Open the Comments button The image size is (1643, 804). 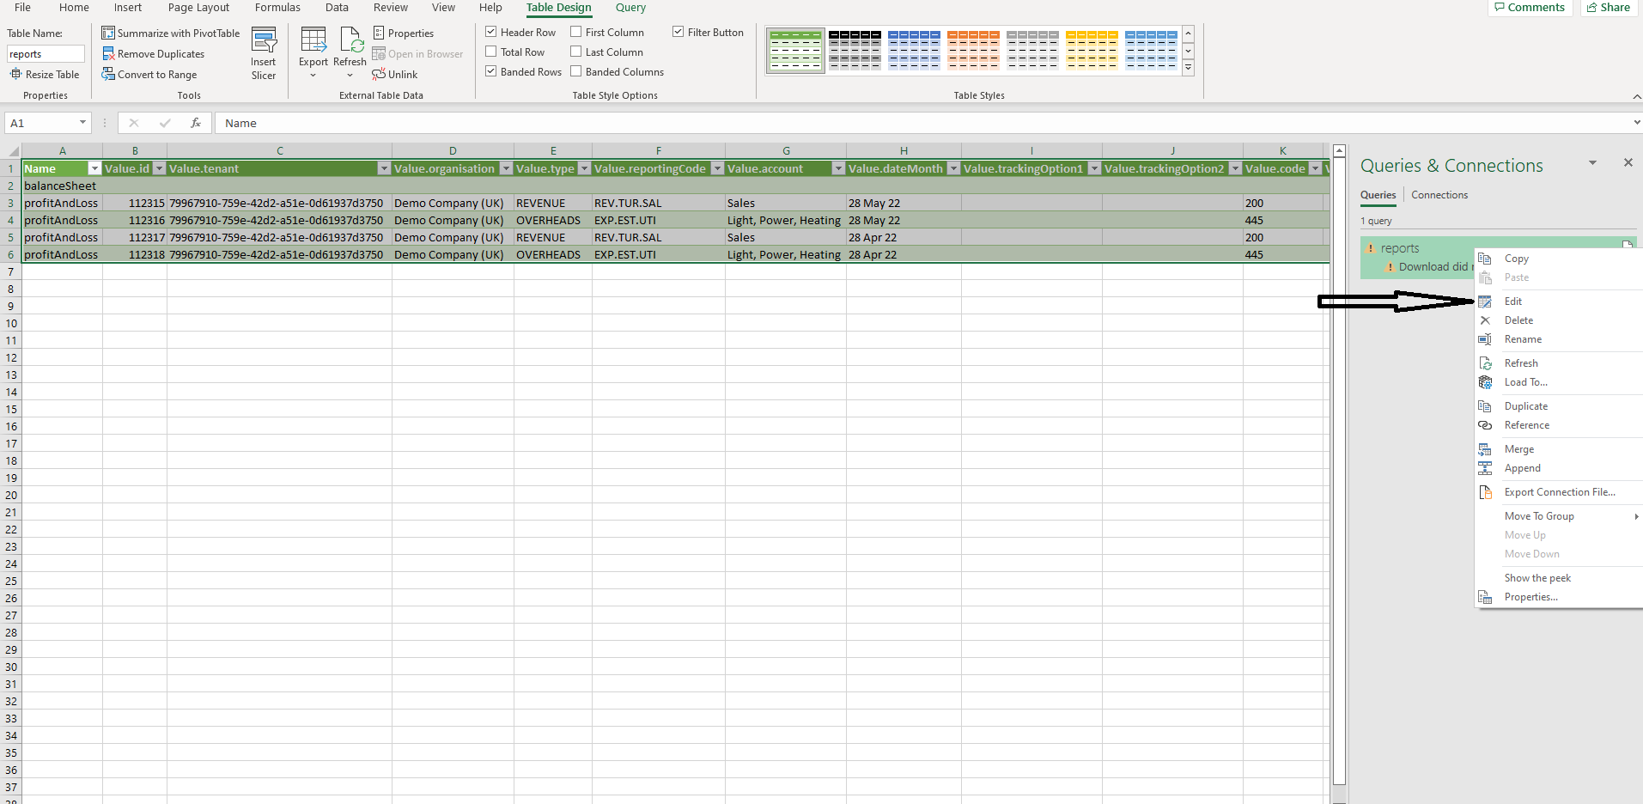(x=1529, y=8)
